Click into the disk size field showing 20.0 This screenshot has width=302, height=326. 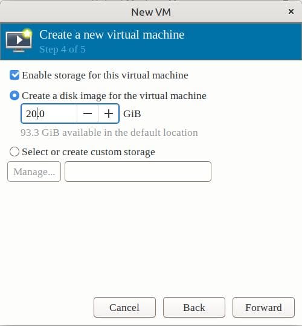[49, 113]
